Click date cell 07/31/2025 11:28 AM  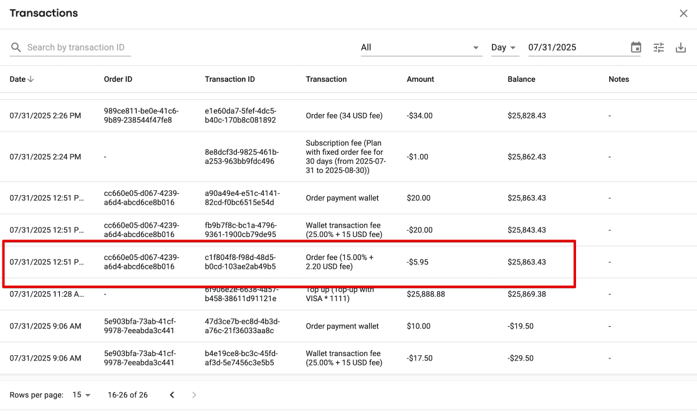tap(47, 294)
